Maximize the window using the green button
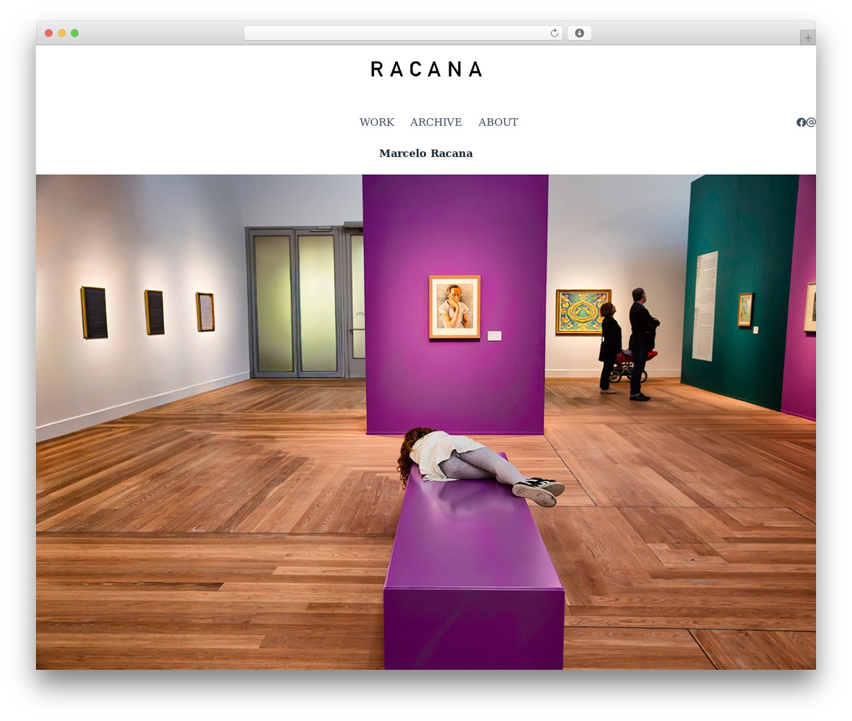Viewport: 852px width, 721px height. point(75,33)
